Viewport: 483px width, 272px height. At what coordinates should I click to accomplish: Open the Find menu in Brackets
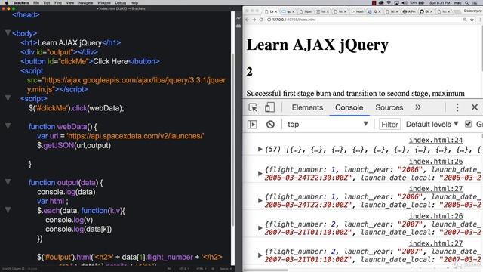tap(58, 2)
